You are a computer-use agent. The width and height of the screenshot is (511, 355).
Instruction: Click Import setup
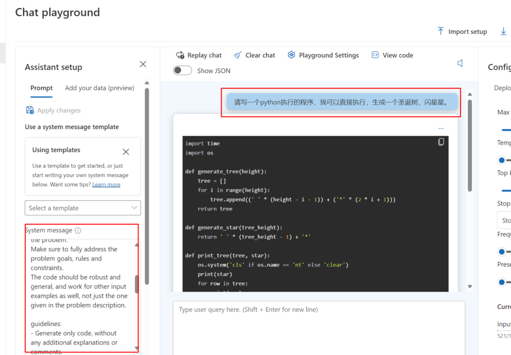point(462,31)
